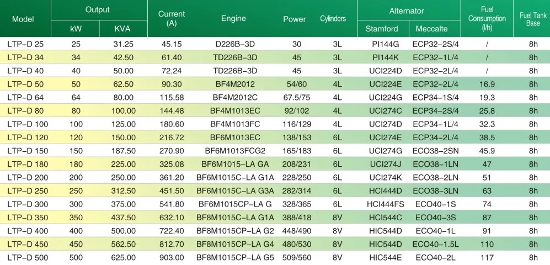
Task: Select the Alternator header cell
Action: coord(407,10)
